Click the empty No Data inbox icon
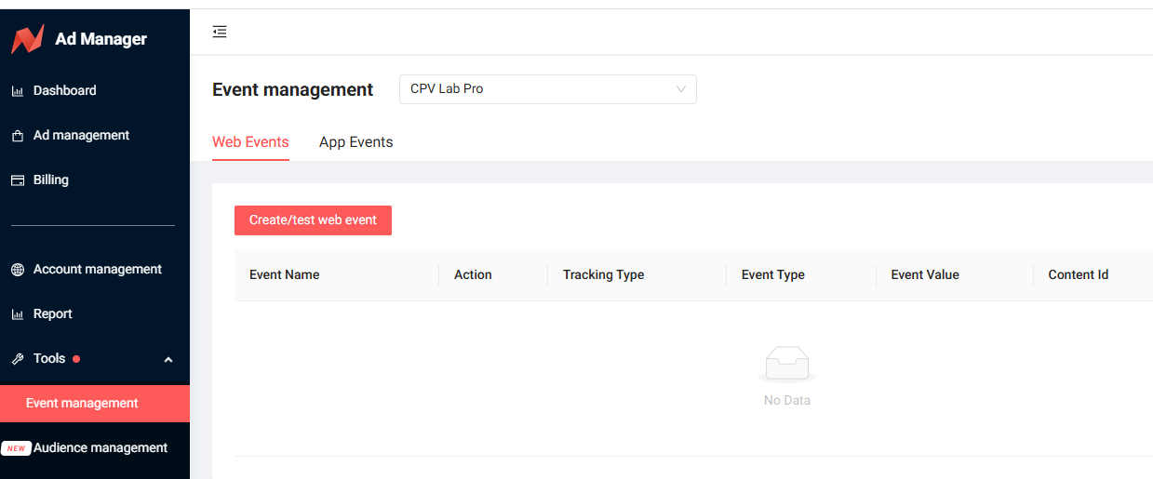Image resolution: width=1153 pixels, height=479 pixels. (786, 365)
